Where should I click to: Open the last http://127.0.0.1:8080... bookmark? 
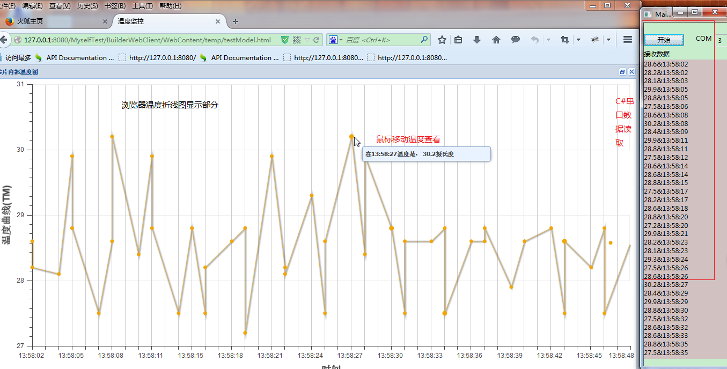pyautogui.click(x=407, y=57)
